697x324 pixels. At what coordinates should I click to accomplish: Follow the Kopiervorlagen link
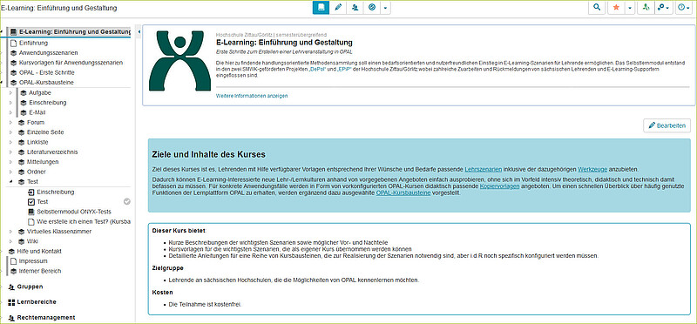click(499, 186)
